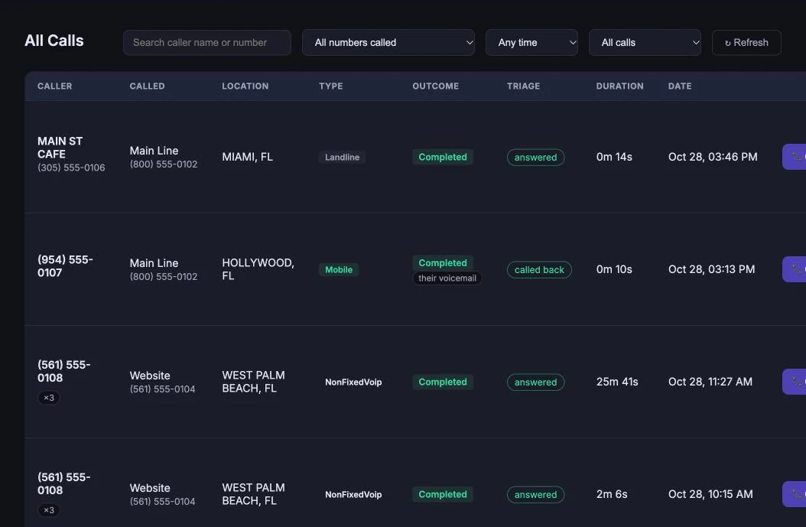Click the DATE column header
The width and height of the screenshot is (806, 527).
pyautogui.click(x=680, y=86)
